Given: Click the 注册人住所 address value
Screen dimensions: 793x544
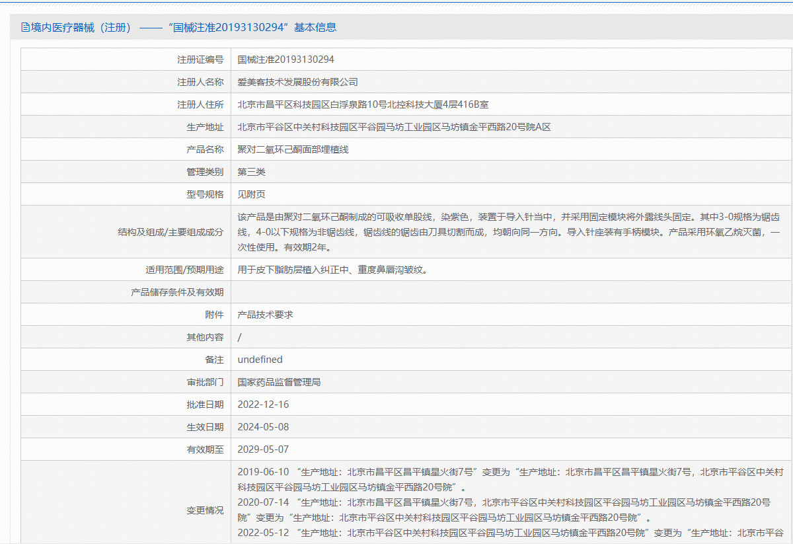Looking at the screenshot, I should (x=363, y=104).
